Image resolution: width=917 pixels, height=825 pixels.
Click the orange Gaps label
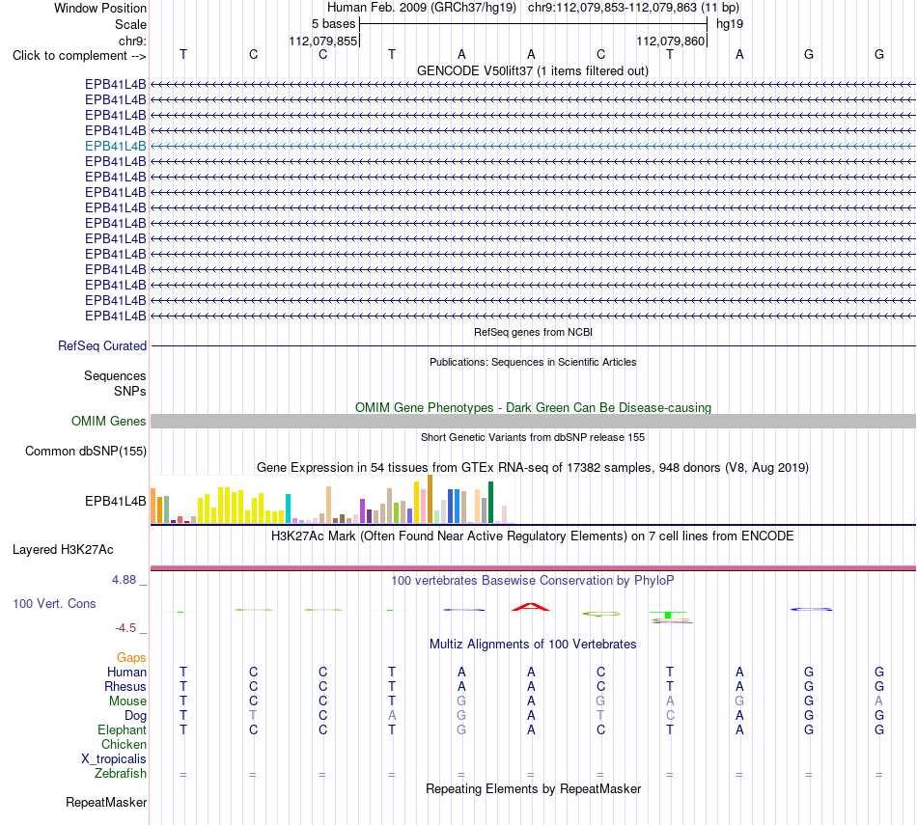(x=131, y=658)
